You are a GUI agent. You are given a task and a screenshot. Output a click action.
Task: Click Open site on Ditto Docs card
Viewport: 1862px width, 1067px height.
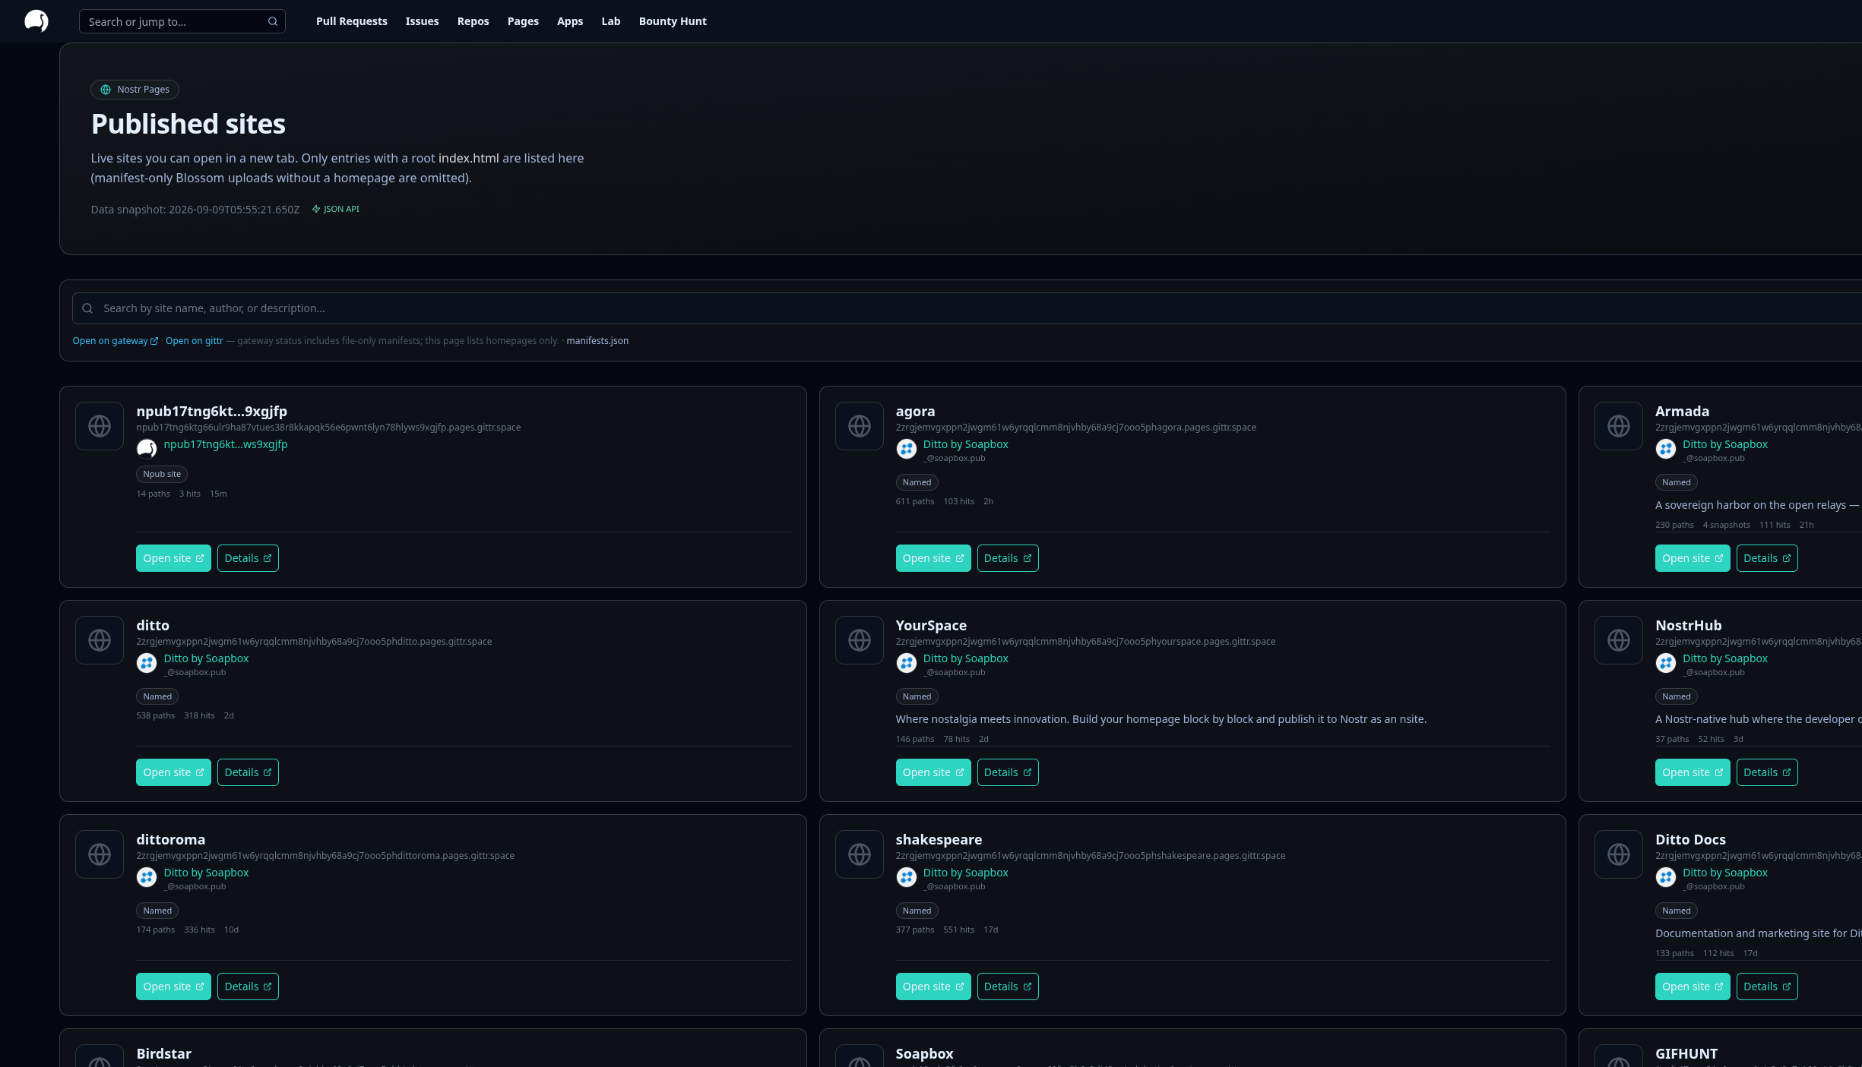pyautogui.click(x=1693, y=987)
